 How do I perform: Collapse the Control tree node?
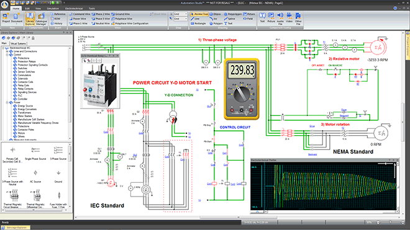click(x=7, y=55)
